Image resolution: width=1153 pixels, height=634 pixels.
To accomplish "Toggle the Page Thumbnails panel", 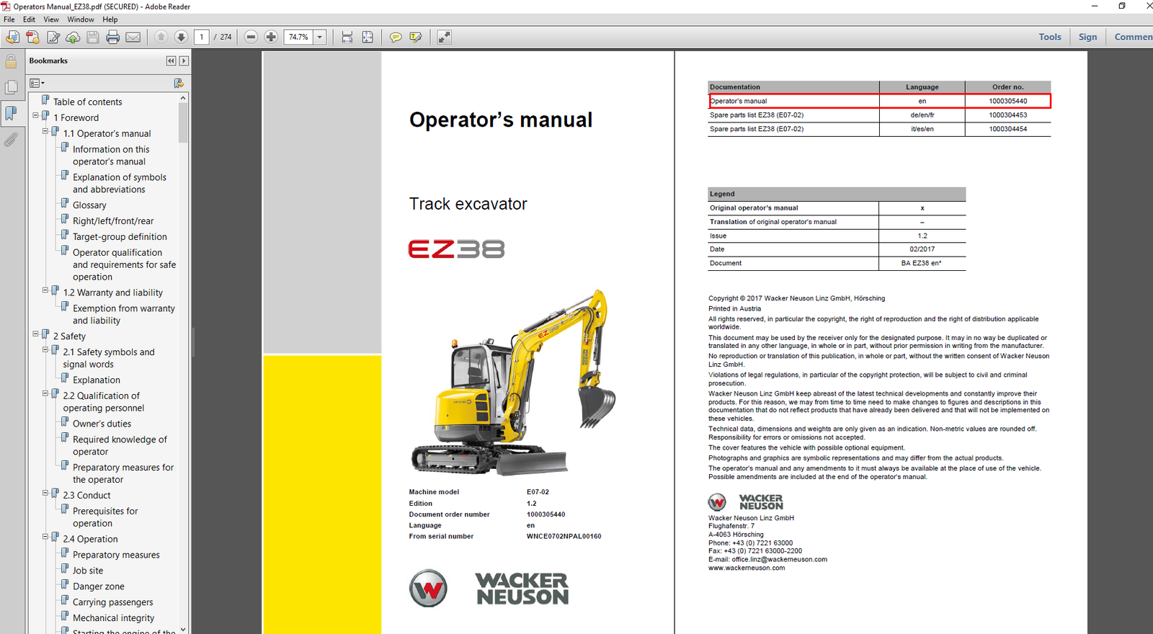I will pyautogui.click(x=11, y=87).
